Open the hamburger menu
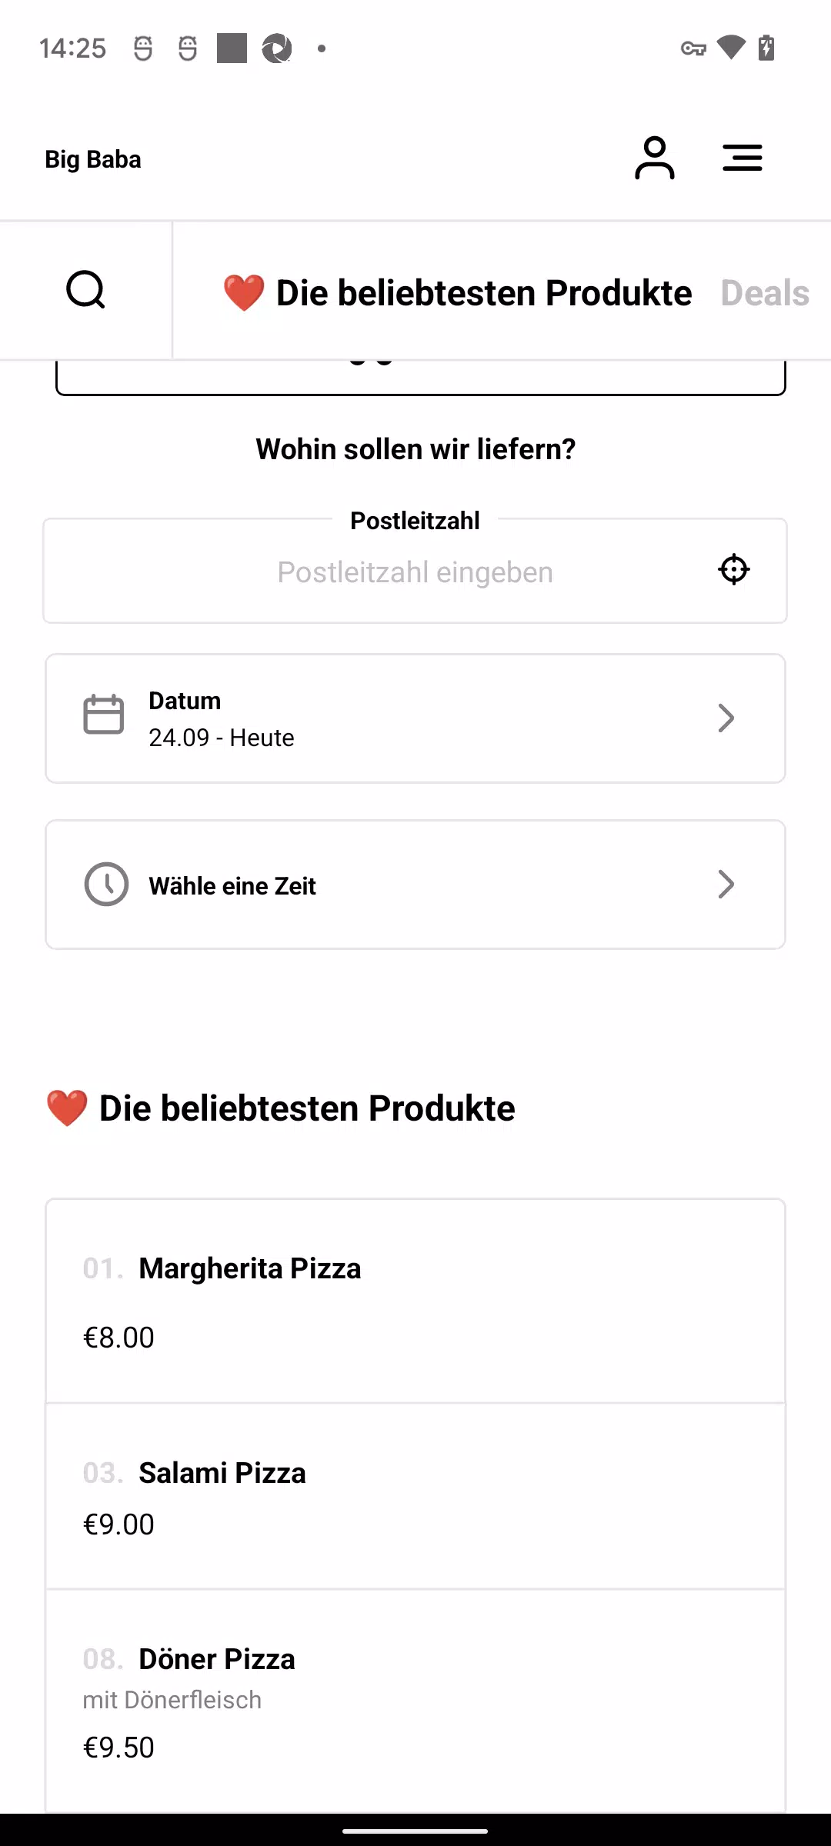Image resolution: width=831 pixels, height=1846 pixels. click(x=743, y=158)
